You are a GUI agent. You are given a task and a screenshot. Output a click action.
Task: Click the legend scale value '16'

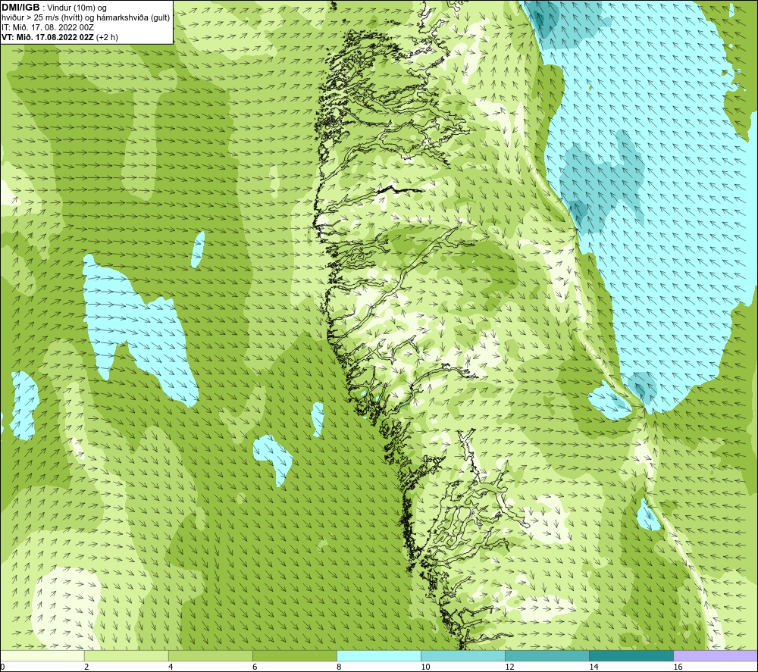pos(677,667)
